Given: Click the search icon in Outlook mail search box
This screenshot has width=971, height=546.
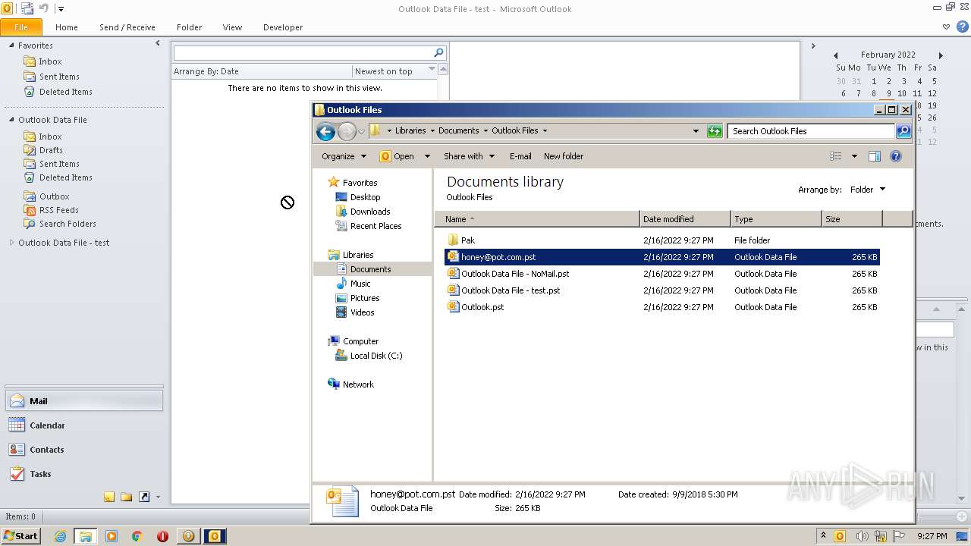Looking at the screenshot, I should coord(438,52).
